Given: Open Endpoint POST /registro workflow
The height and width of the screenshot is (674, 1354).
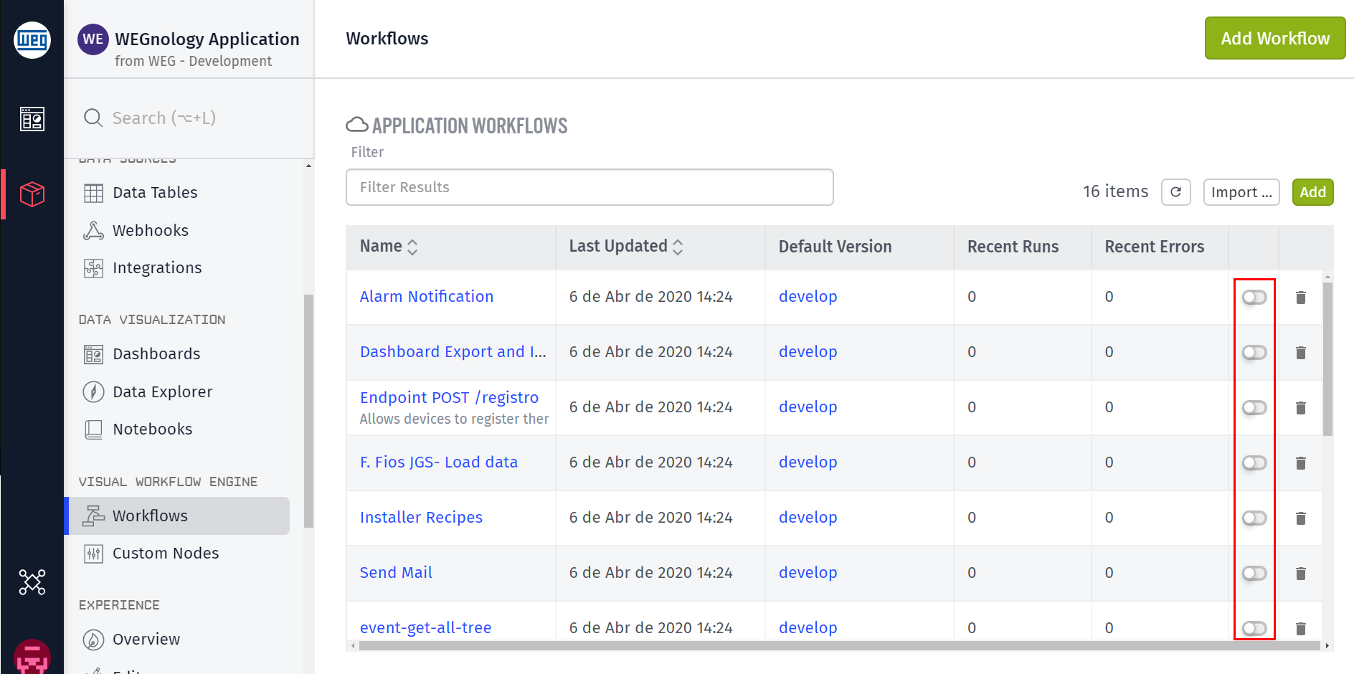Looking at the screenshot, I should click(449, 398).
